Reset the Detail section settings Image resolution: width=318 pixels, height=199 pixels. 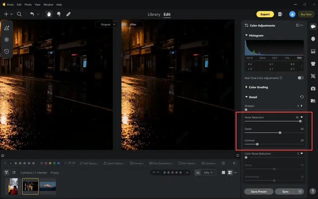click(x=302, y=97)
